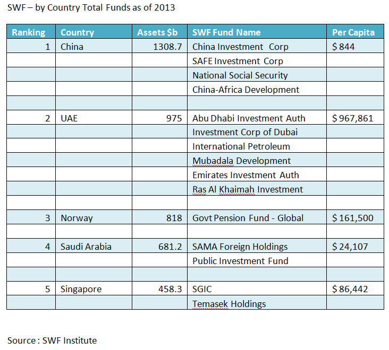The height and width of the screenshot is (350, 389).
Task: Select Abu Dhabi Investment Auth cell
Action: pos(249,118)
